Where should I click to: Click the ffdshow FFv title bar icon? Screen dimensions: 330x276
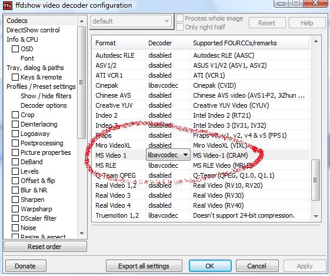(x=8, y=5)
